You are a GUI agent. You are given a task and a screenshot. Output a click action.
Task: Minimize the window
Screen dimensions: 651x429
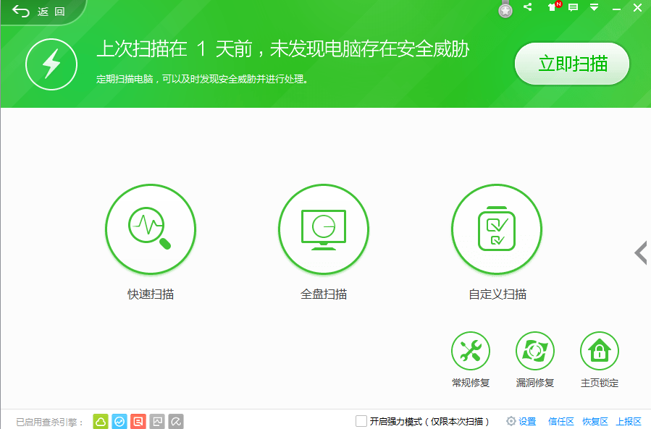(x=616, y=8)
